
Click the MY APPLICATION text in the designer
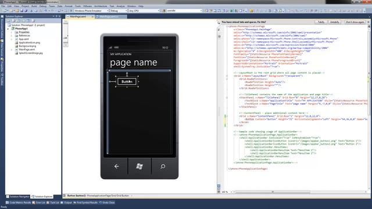121,54
